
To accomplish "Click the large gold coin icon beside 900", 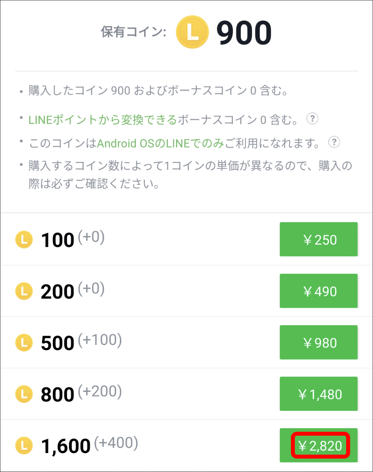I will tap(192, 32).
